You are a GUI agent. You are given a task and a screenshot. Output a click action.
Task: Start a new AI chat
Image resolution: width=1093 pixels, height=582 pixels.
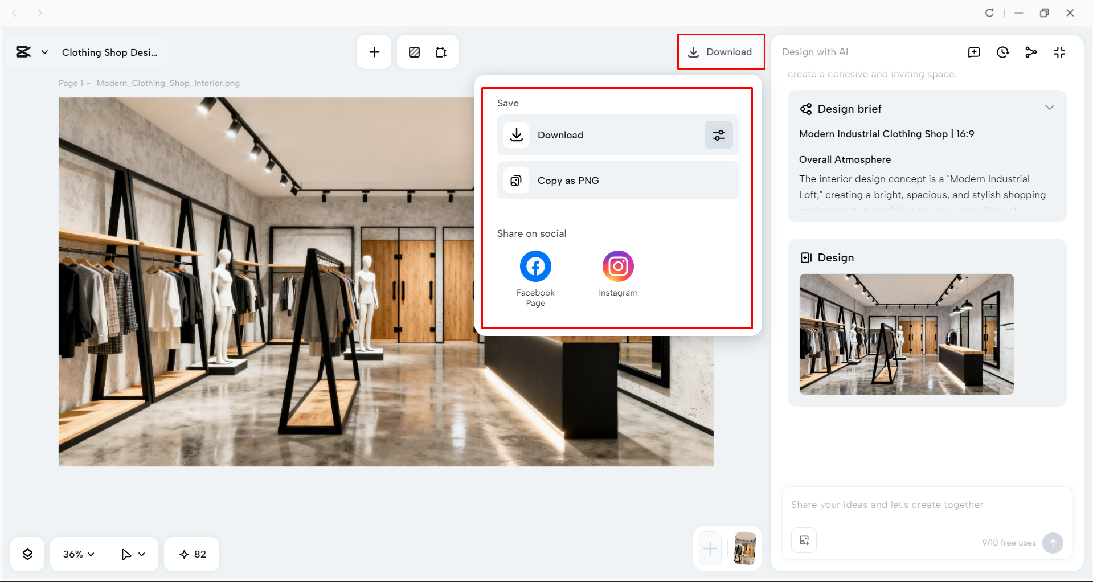pyautogui.click(x=975, y=52)
